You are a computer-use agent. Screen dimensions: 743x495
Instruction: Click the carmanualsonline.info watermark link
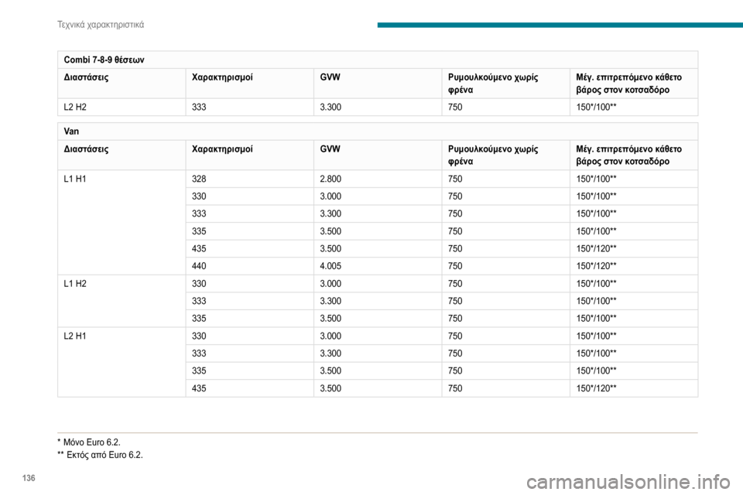coord(628,482)
